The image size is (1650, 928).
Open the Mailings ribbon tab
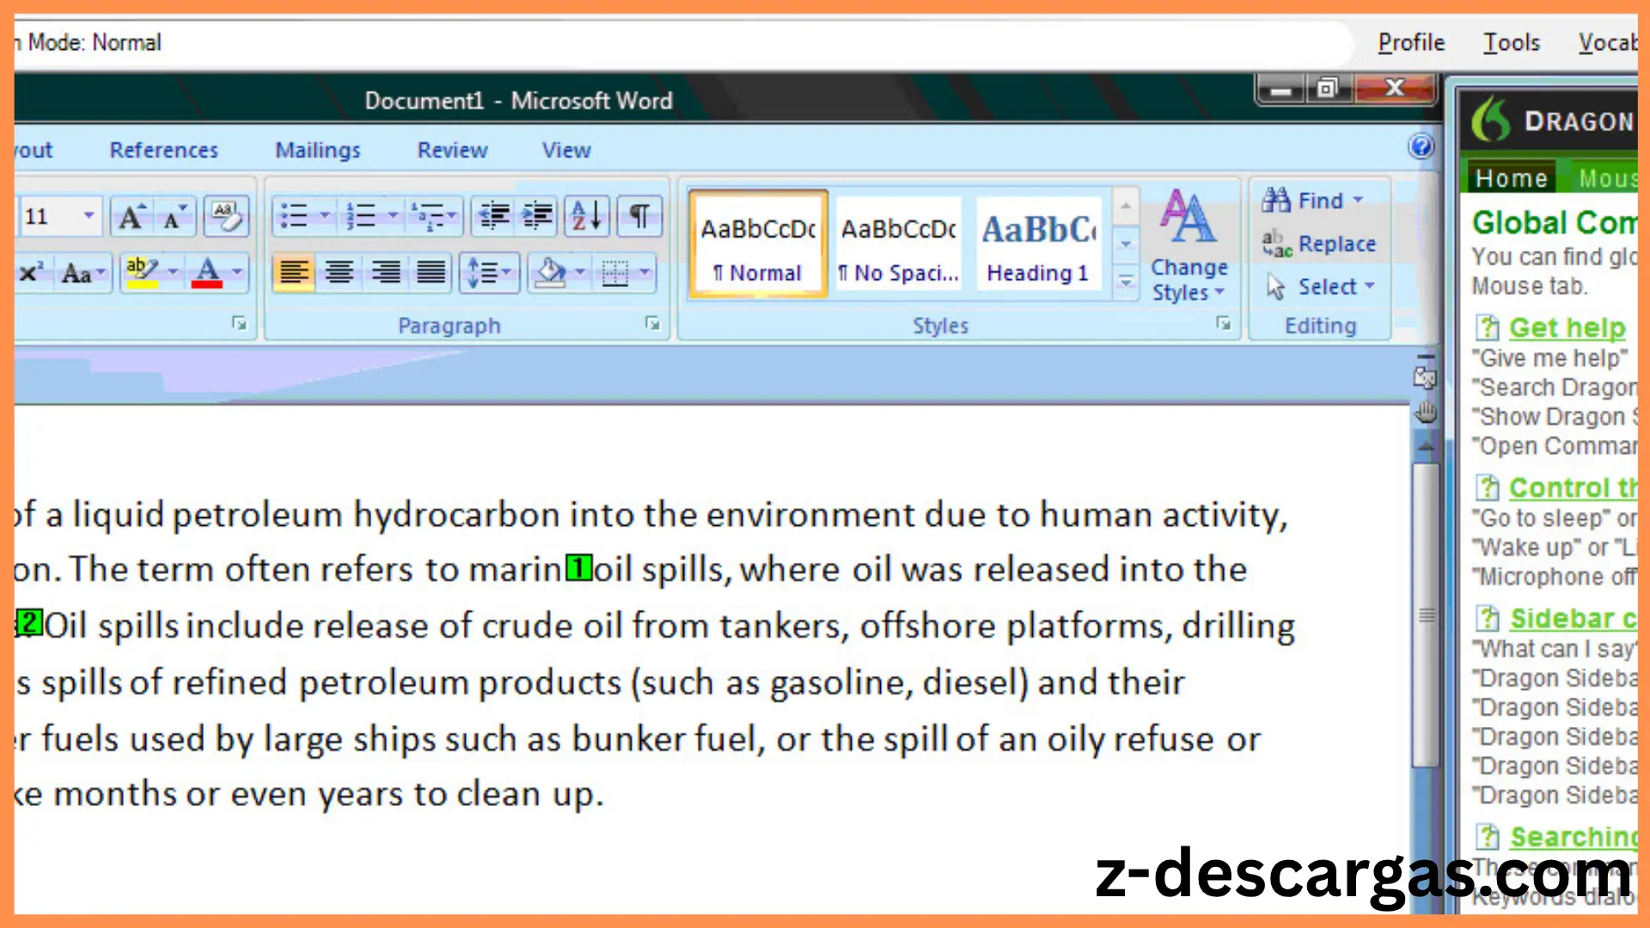(x=318, y=150)
